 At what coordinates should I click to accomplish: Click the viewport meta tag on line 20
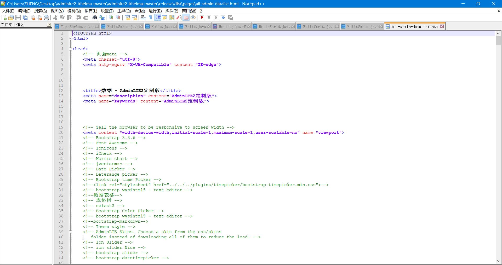pos(214,132)
